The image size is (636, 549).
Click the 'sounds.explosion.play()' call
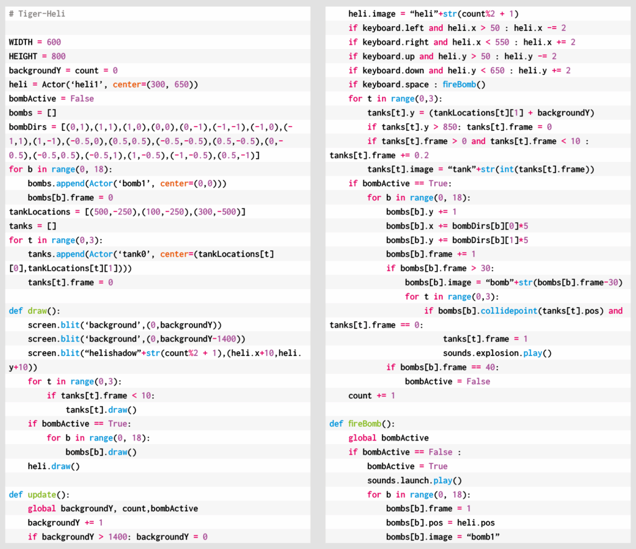pyautogui.click(x=497, y=353)
